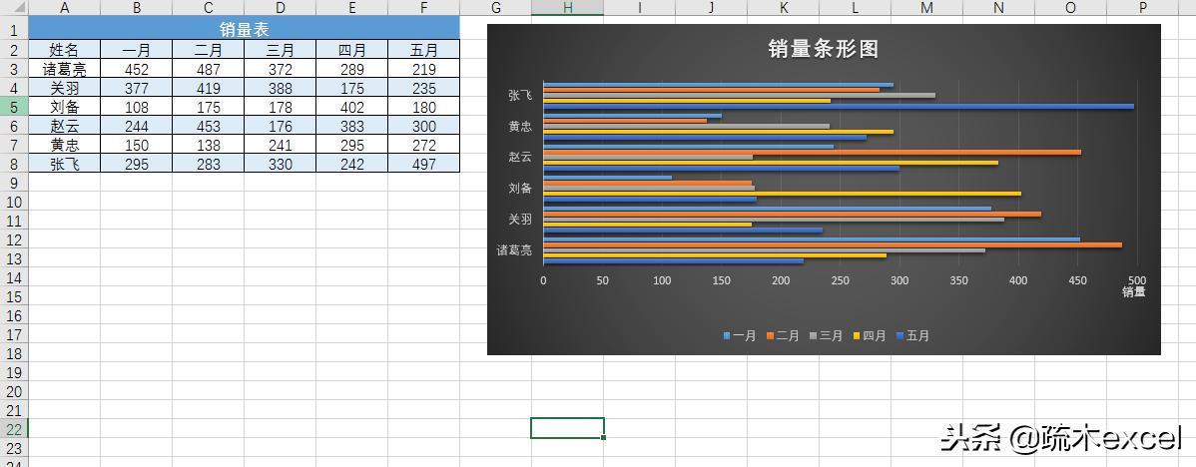Click the cell with value 452
This screenshot has height=467, width=1196.
point(136,69)
